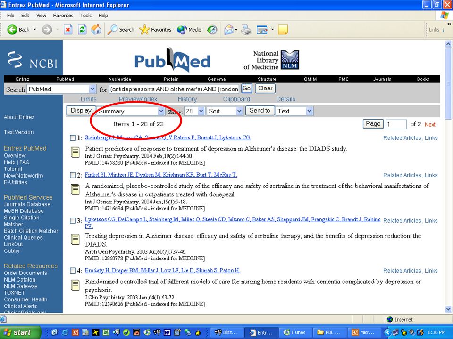Open Favorites star toolbar button
This screenshot has height=339, width=453.
click(x=155, y=29)
